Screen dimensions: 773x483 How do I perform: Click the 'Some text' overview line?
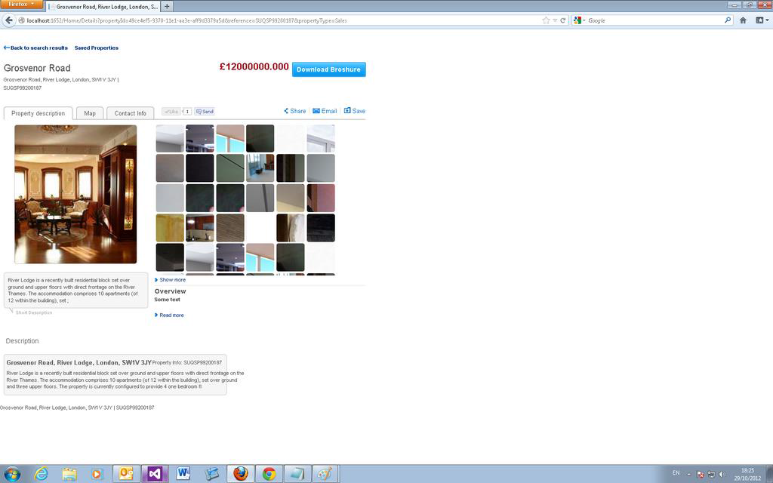tap(167, 300)
